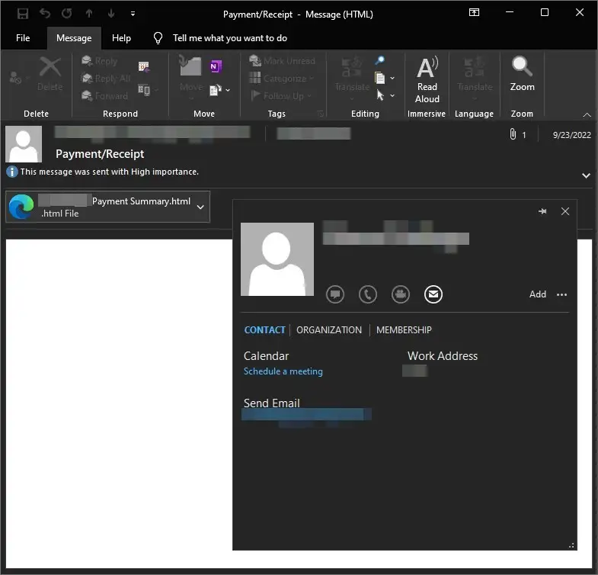Collapse the ribbon with the arrow
The image size is (598, 575).
coord(587,114)
